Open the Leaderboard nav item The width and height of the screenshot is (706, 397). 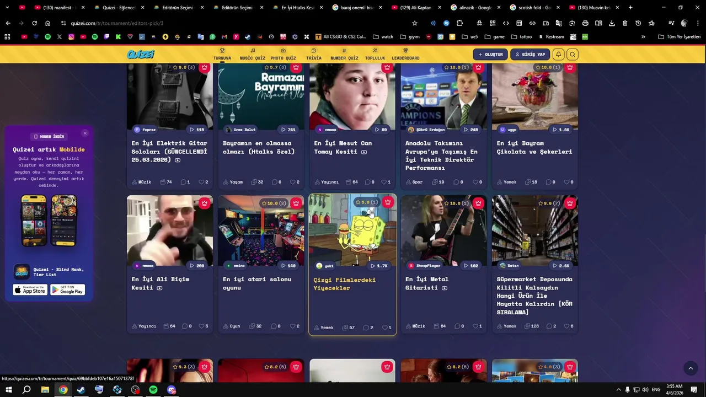click(405, 54)
